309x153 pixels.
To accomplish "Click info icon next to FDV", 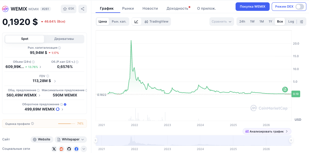I will click(x=48, y=76).
